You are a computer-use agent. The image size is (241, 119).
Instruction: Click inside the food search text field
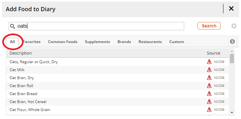pyautogui.click(x=96, y=26)
